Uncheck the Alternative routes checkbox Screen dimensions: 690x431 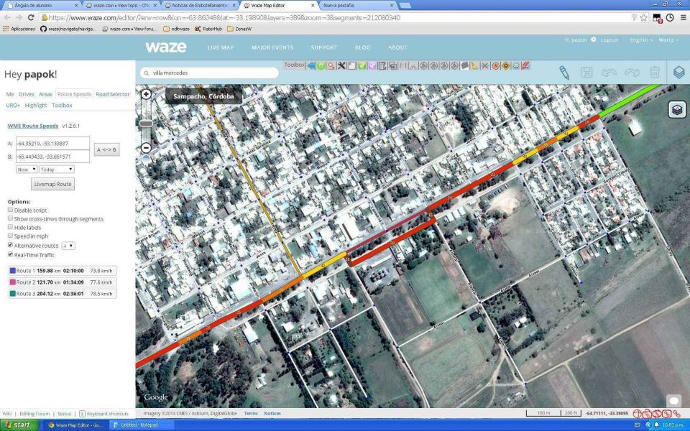point(10,245)
